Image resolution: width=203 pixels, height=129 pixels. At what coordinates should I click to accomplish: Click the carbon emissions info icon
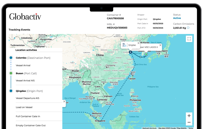[x=188, y=28]
